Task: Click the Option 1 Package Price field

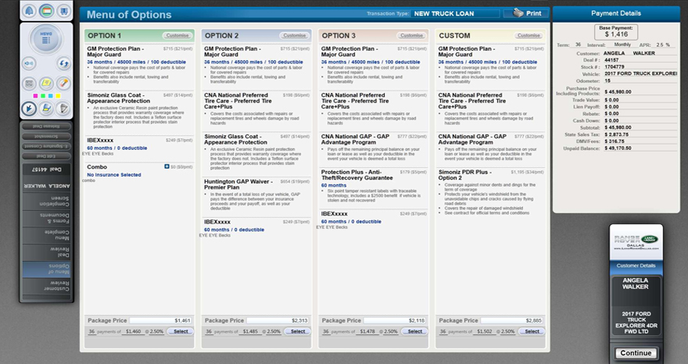Action: (161, 320)
